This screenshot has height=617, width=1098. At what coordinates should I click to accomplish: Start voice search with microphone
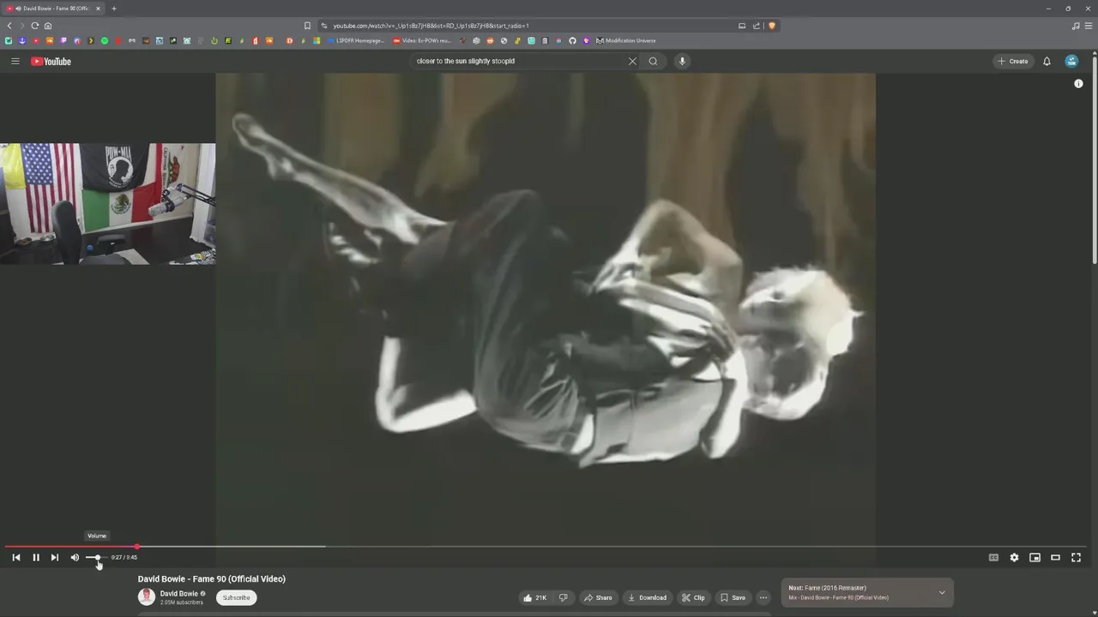click(x=682, y=61)
